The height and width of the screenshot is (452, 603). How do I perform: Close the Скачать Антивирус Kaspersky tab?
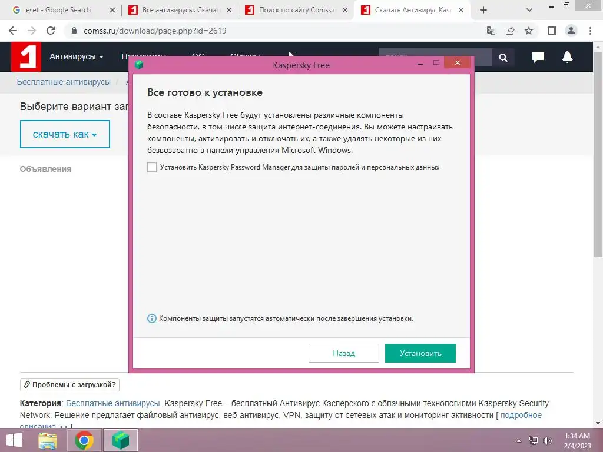coord(461,11)
